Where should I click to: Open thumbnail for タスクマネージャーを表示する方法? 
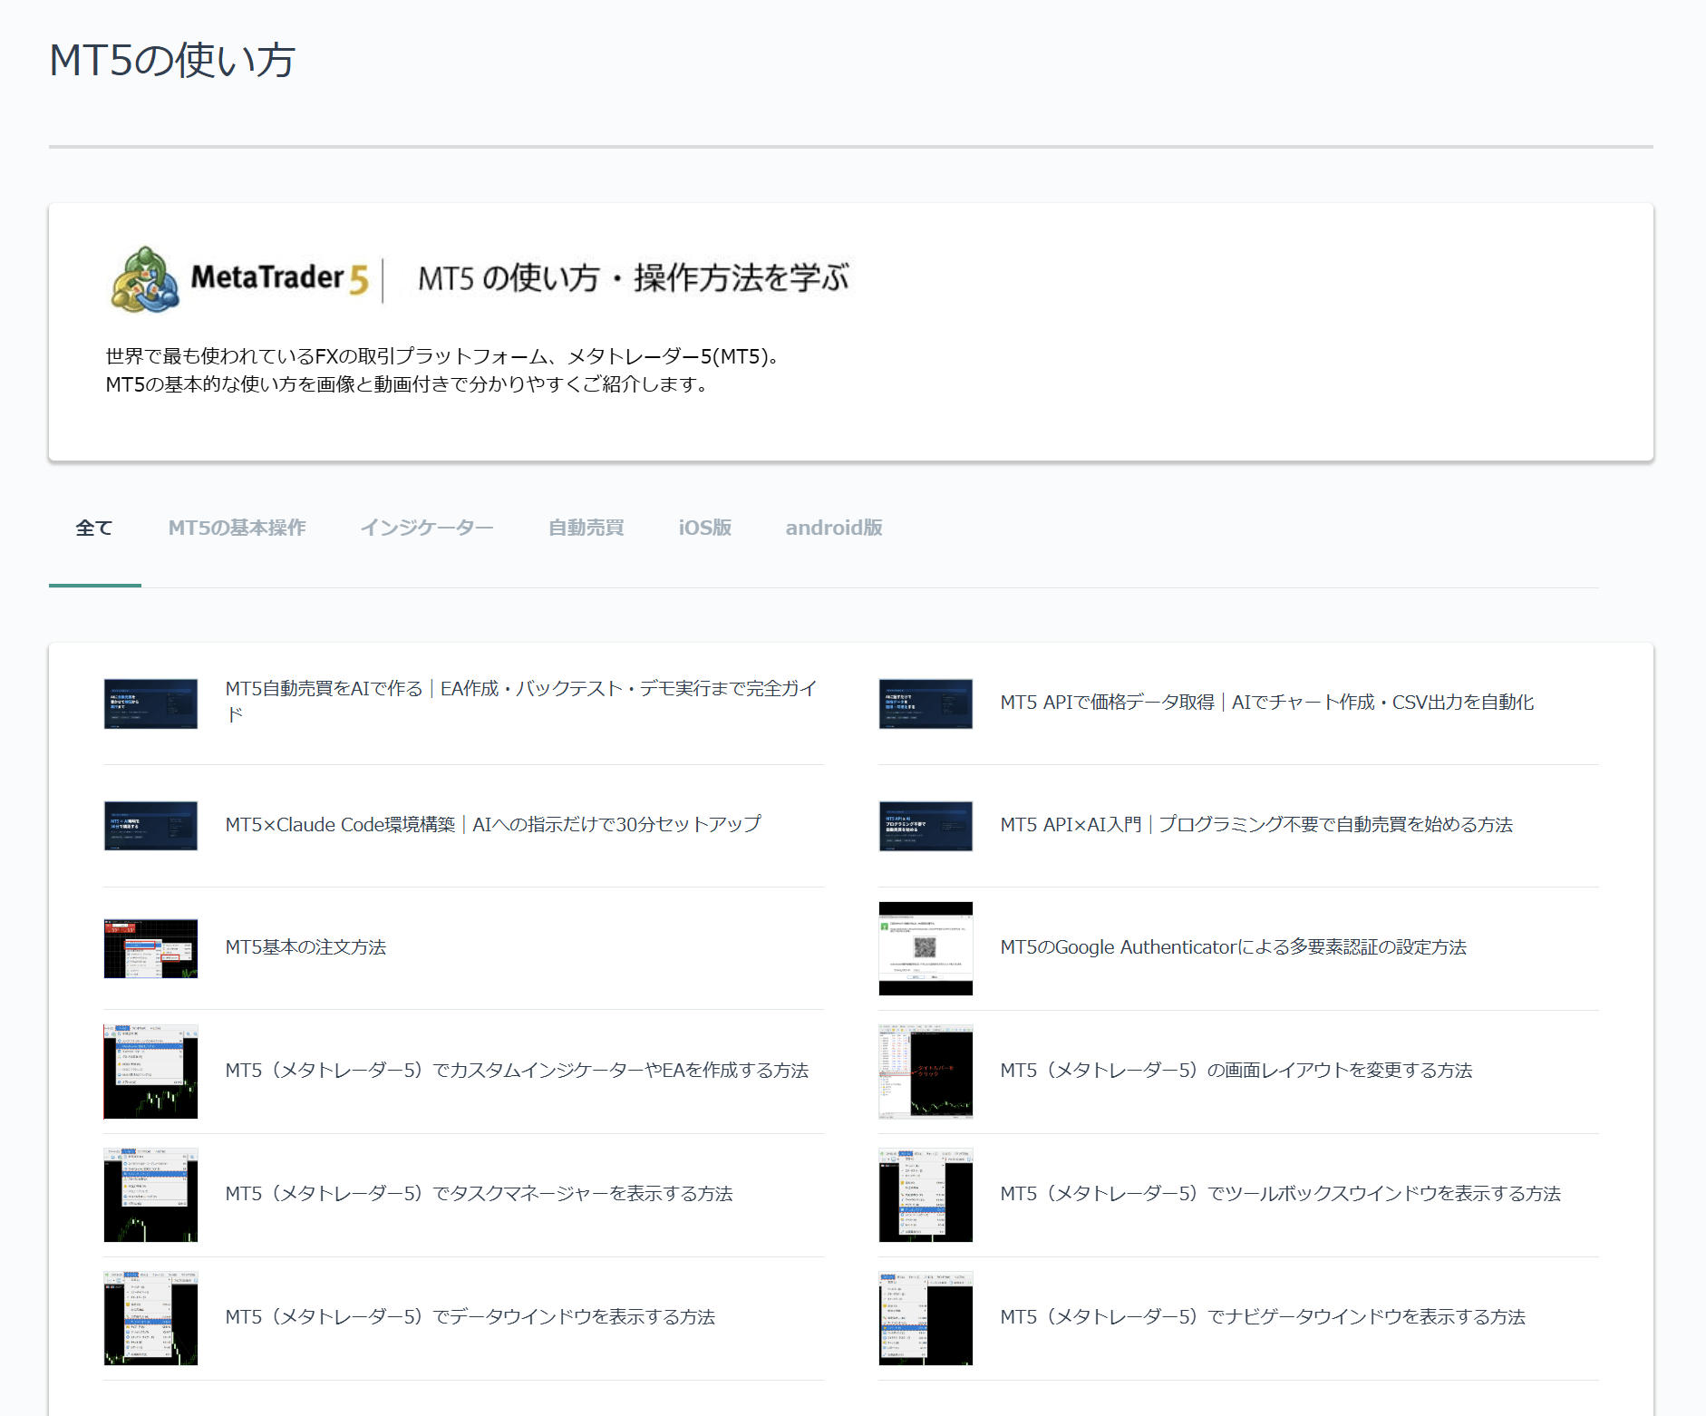coord(150,1195)
